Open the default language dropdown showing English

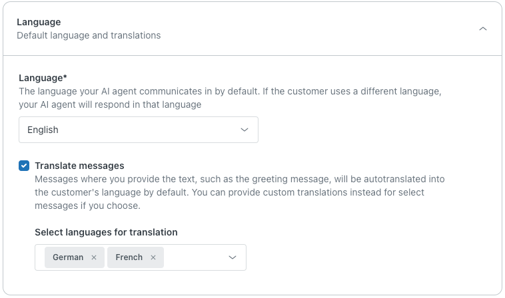[x=139, y=130]
